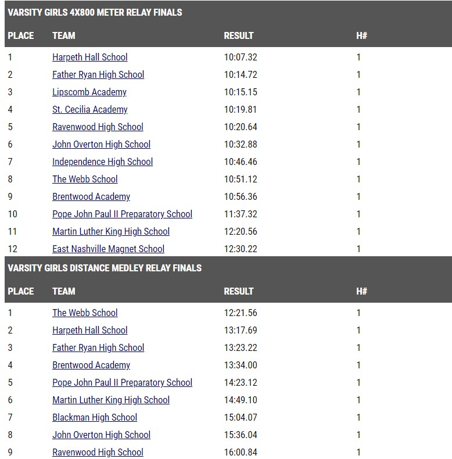Image resolution: width=452 pixels, height=459 pixels.
Task: Open The Webb School in 4x800 relay
Action: click(x=85, y=179)
